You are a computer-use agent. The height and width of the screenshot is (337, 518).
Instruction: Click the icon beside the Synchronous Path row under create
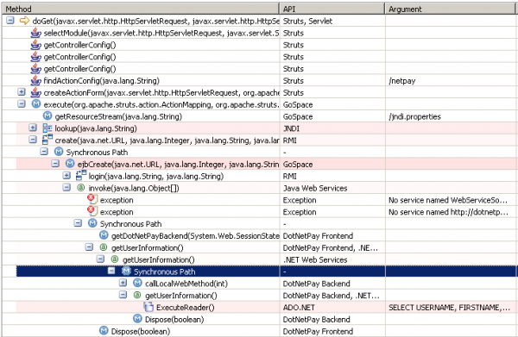pos(59,152)
